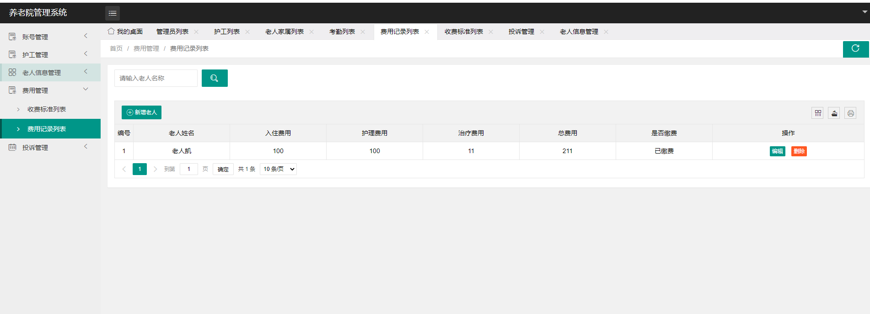Open the 10 条/页 page size dropdown
The width and height of the screenshot is (870, 314).
278,169
